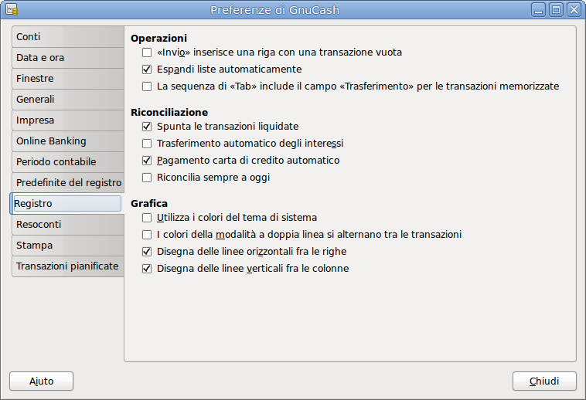Switch to the Data e ora tab
This screenshot has width=586, height=400.
pos(67,58)
